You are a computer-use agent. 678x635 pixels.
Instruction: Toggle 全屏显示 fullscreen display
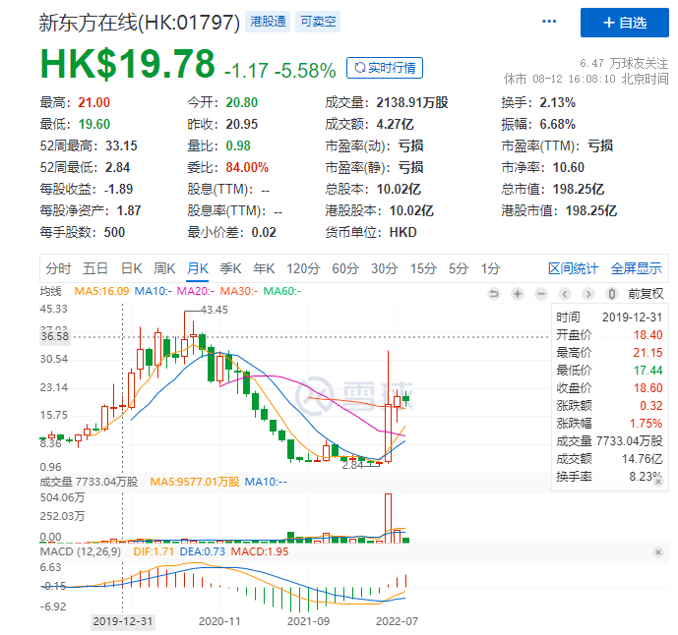point(636,268)
